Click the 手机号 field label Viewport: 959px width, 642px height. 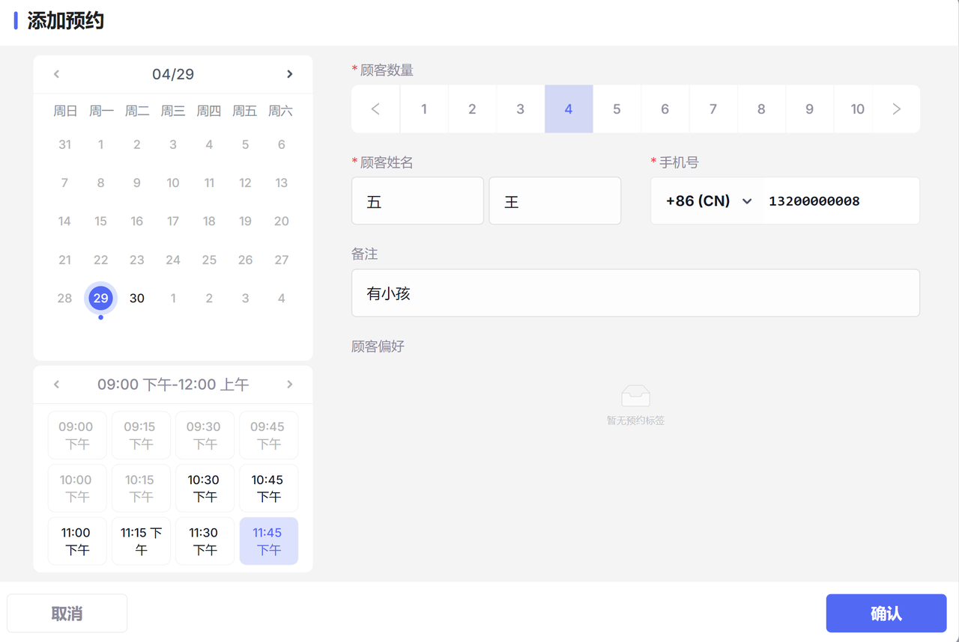coord(679,163)
